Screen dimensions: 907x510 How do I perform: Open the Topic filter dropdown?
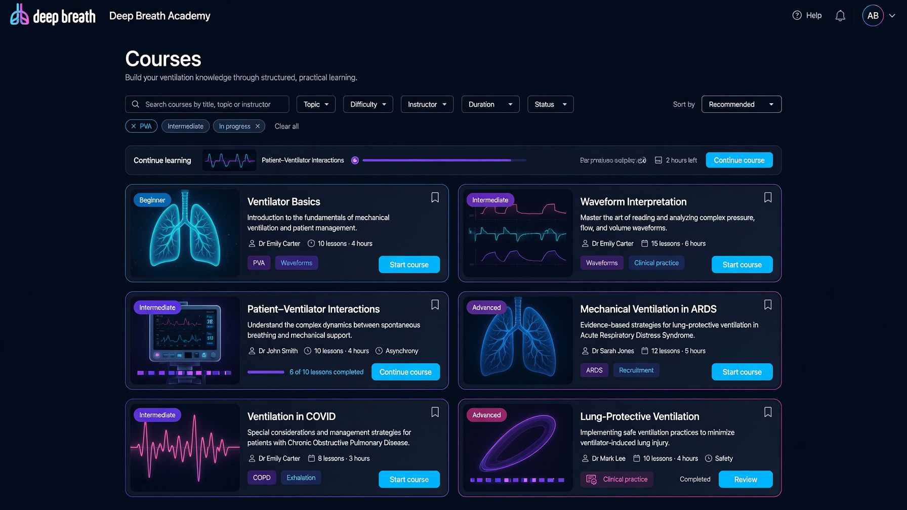(316, 104)
